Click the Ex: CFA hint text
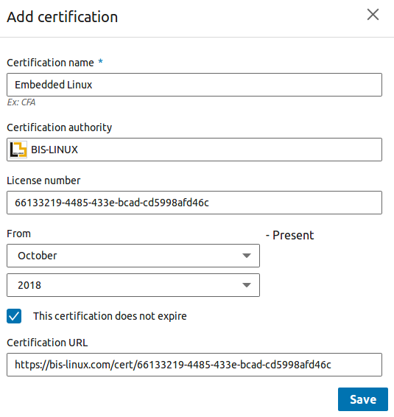The height and width of the screenshot is (417, 394). pos(21,102)
